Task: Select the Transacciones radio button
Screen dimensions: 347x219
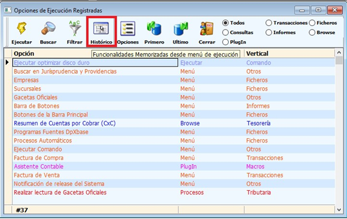Action: point(269,23)
